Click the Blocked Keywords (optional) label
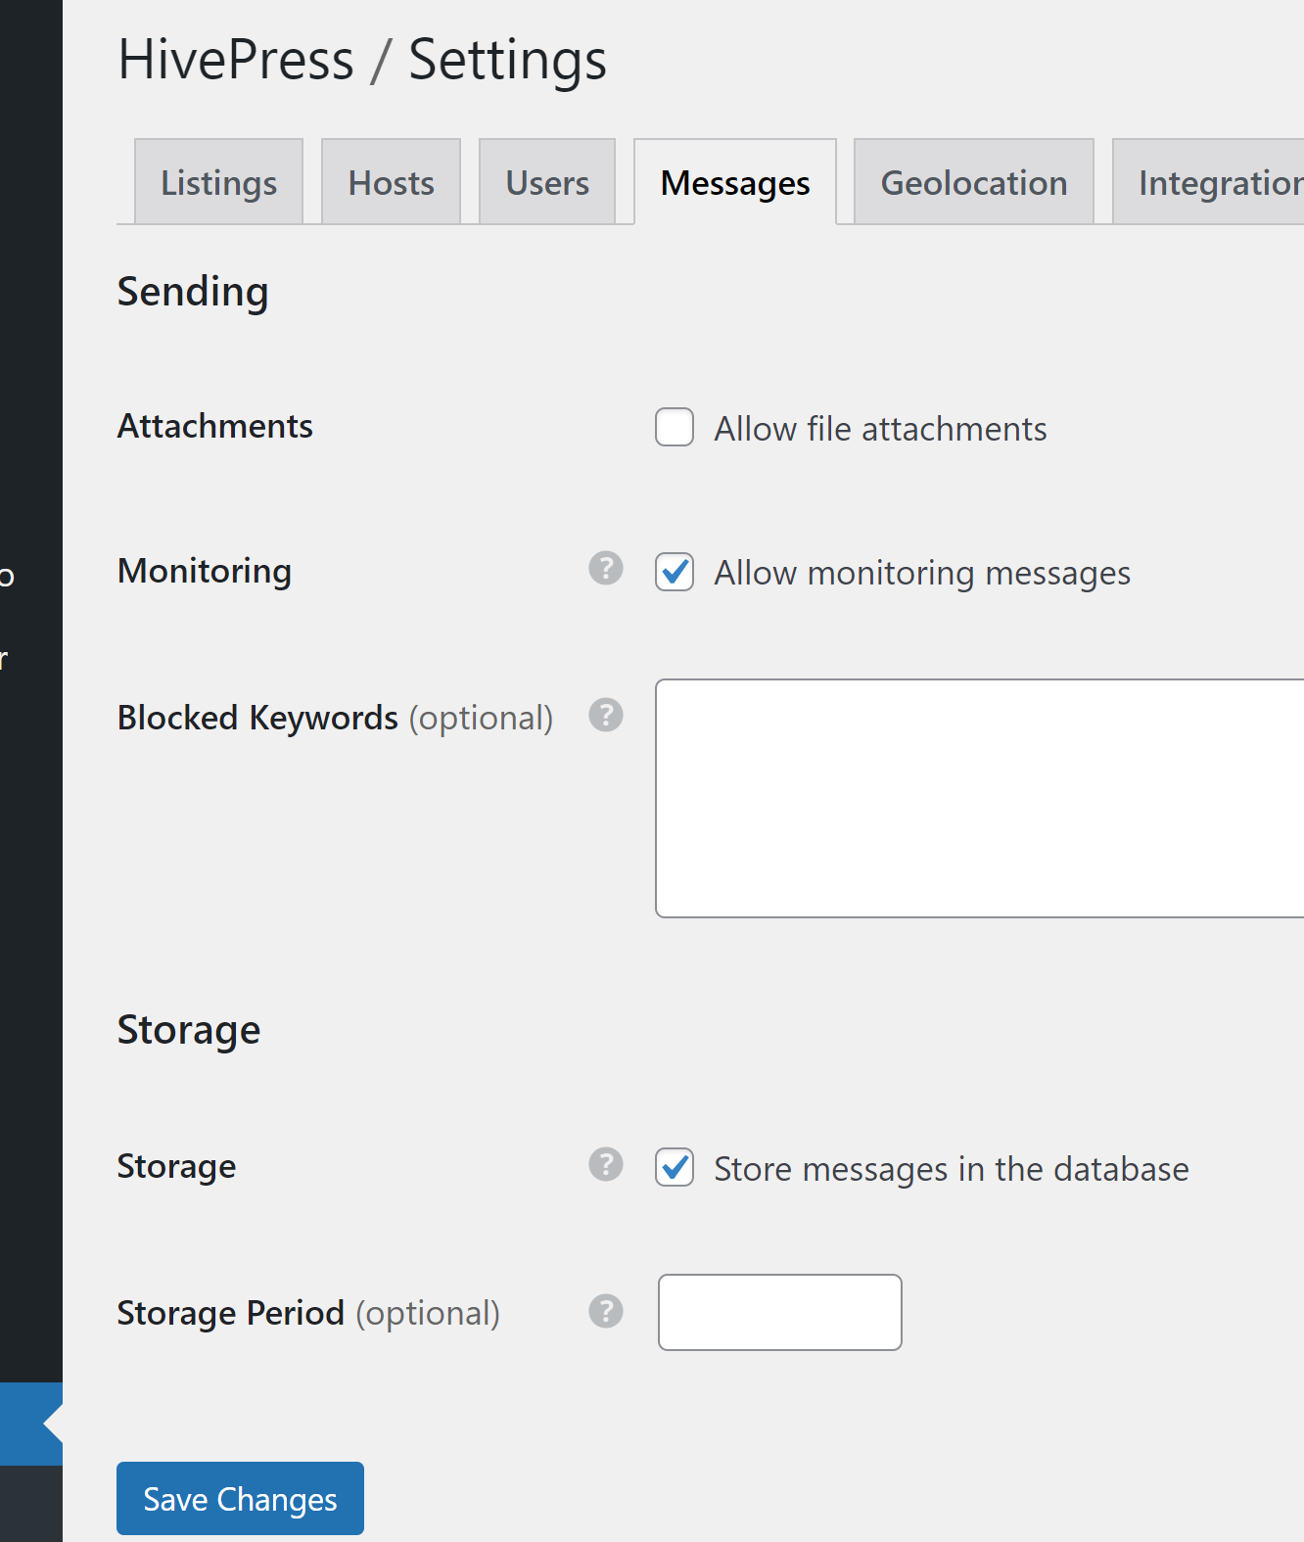 [x=336, y=718]
